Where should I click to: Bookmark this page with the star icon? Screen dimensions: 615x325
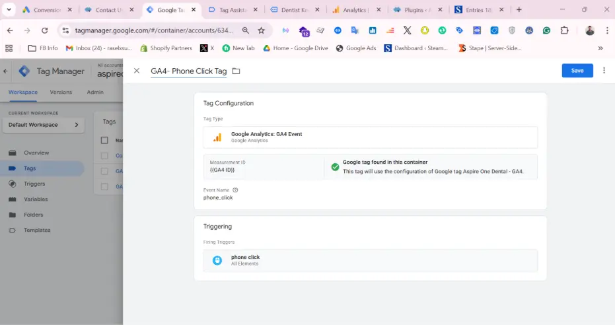(x=261, y=30)
